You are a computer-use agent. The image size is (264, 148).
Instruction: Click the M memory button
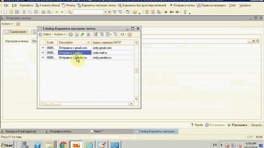(166, 12)
